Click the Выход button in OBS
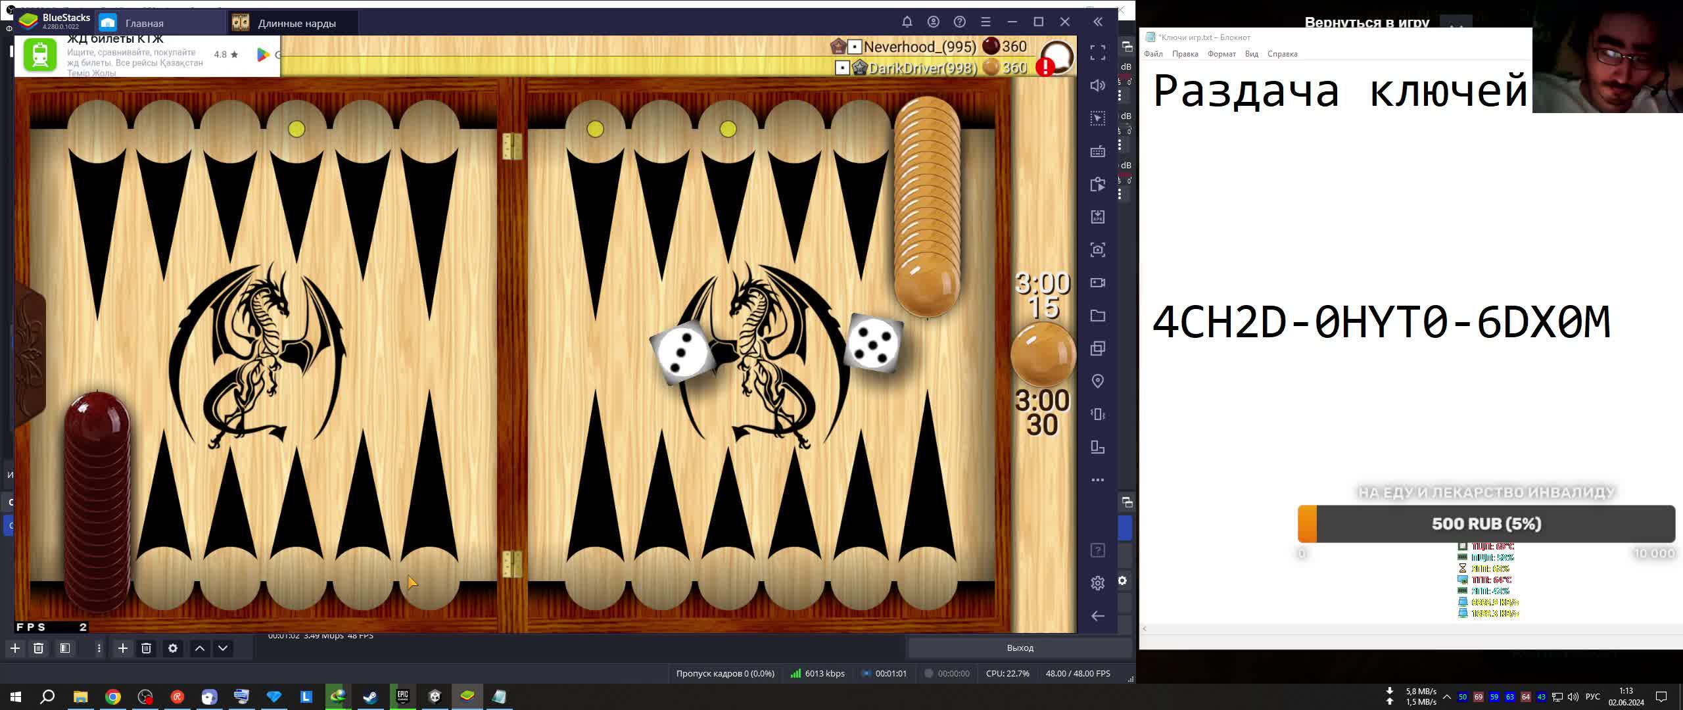1683x710 pixels. point(1020,648)
